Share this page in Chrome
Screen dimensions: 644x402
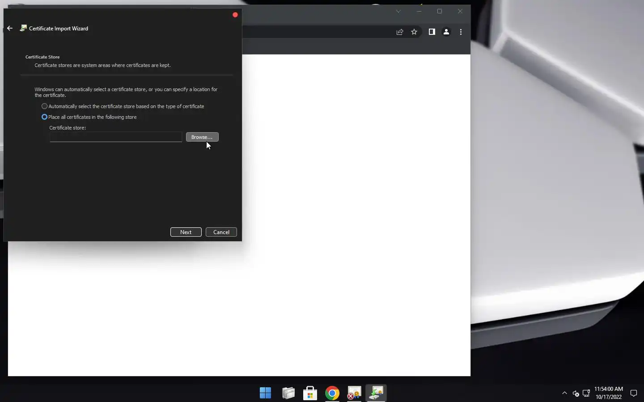tap(400, 32)
